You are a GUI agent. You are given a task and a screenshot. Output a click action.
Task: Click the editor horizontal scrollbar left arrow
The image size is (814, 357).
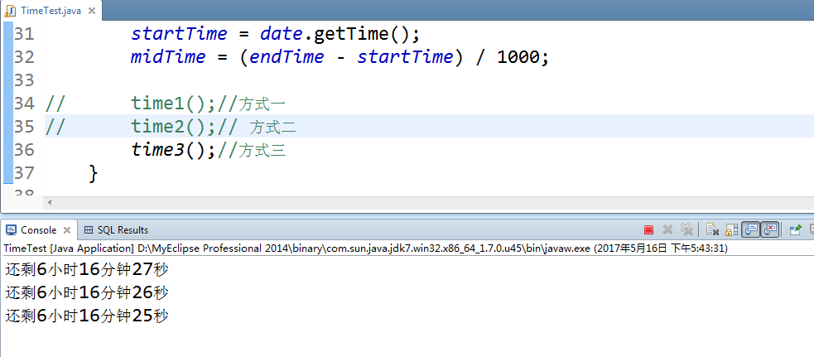point(48,202)
